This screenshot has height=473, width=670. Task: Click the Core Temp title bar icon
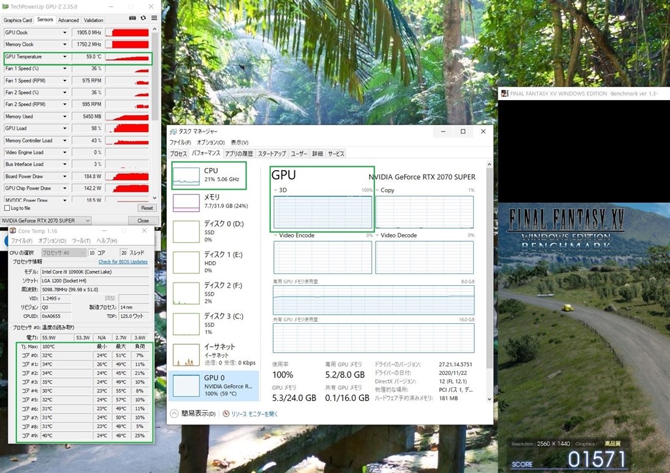[13, 231]
